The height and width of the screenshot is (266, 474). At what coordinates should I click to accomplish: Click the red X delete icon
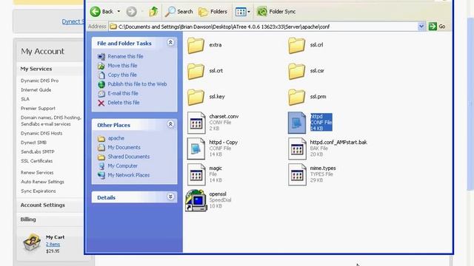tap(101, 103)
